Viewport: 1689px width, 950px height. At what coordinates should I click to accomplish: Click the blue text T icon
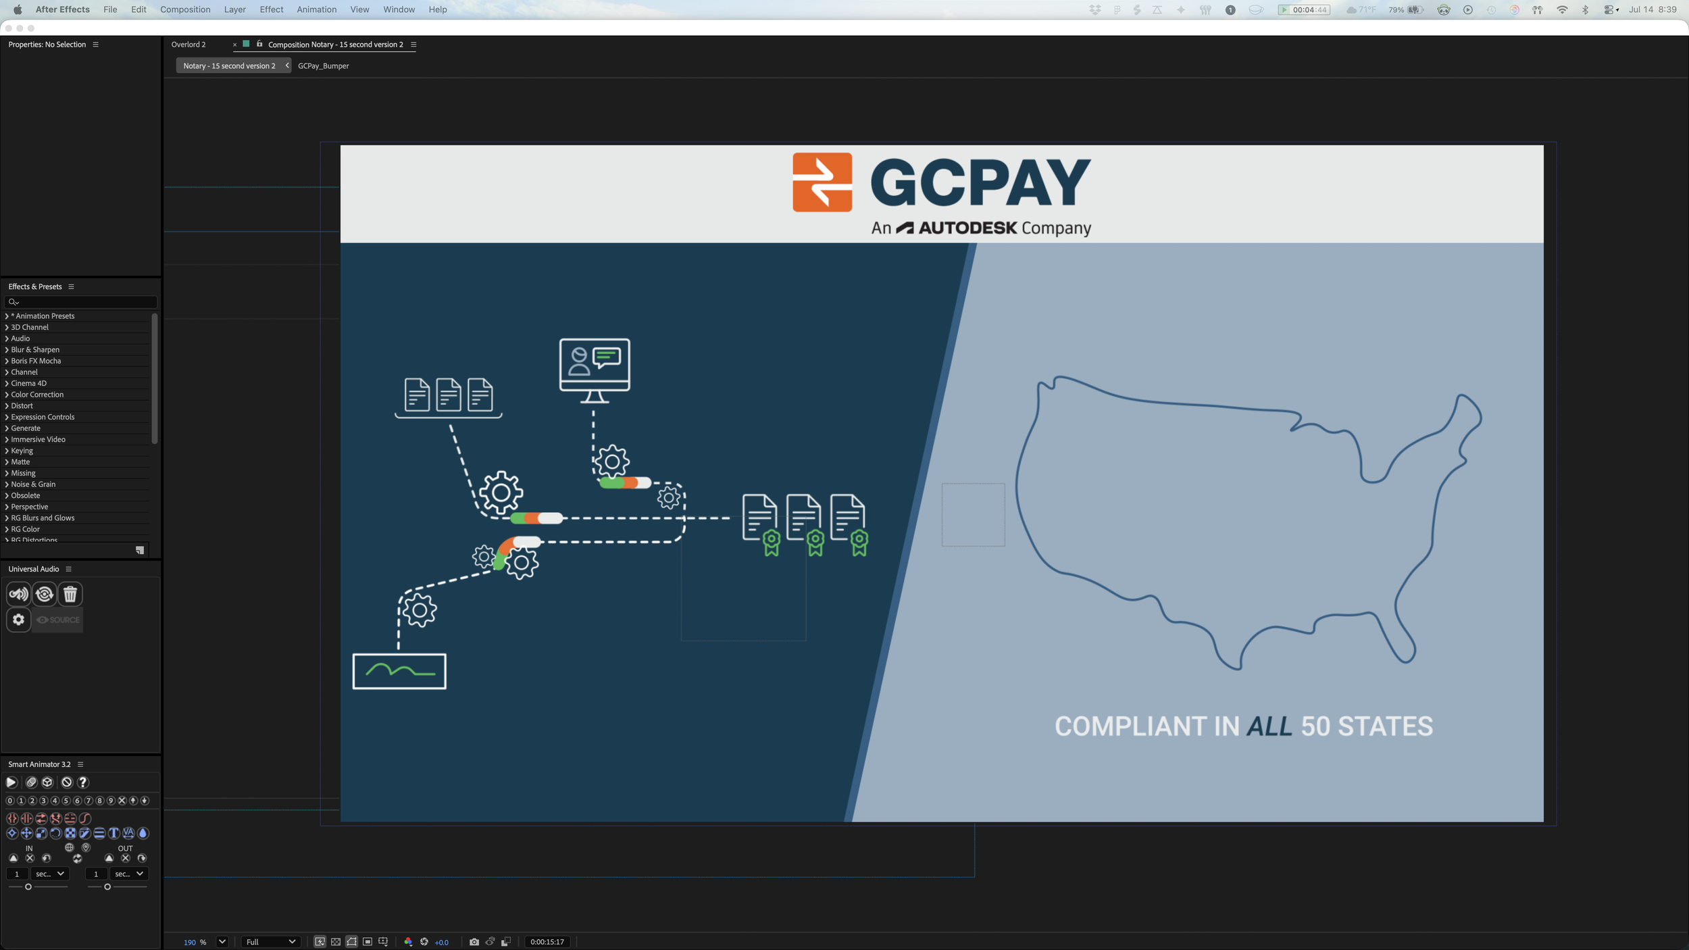(114, 833)
